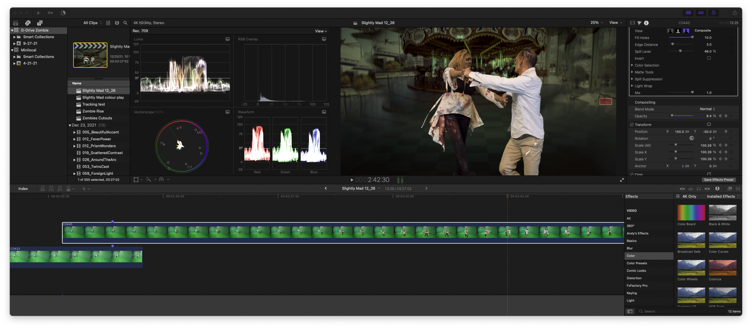Click the import media down-arrow icon
The width and height of the screenshot is (752, 328).
38,13
